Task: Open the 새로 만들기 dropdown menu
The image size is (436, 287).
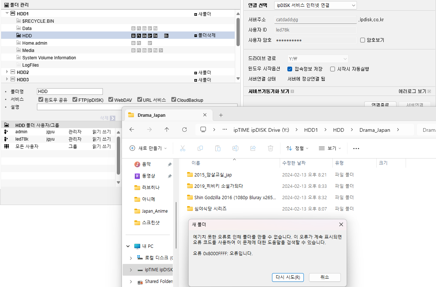Action: (x=148, y=148)
